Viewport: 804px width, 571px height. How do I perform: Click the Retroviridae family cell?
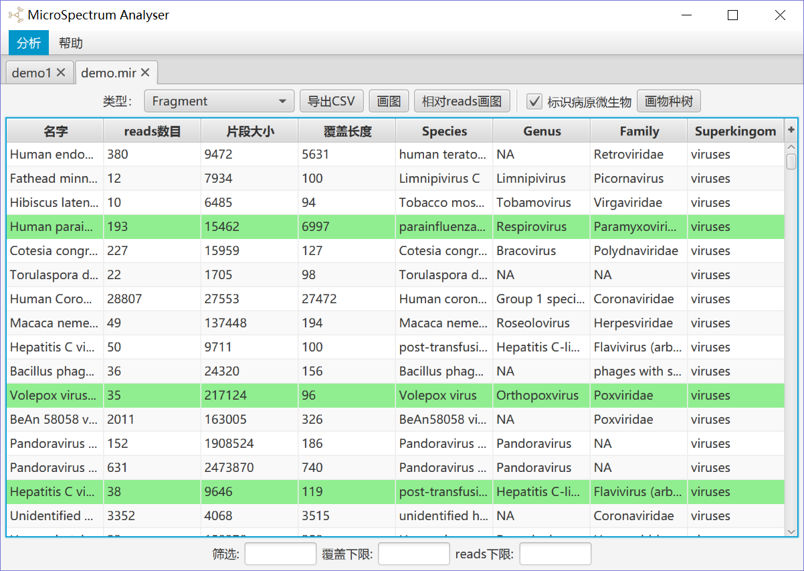[x=639, y=155]
